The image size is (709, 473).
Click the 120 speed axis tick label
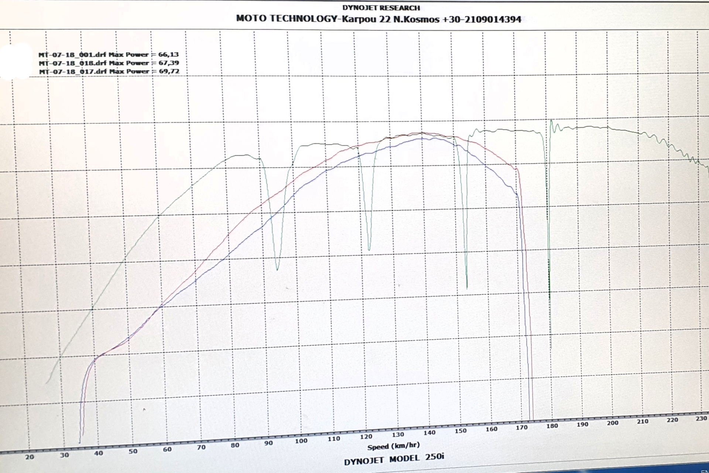point(366,437)
